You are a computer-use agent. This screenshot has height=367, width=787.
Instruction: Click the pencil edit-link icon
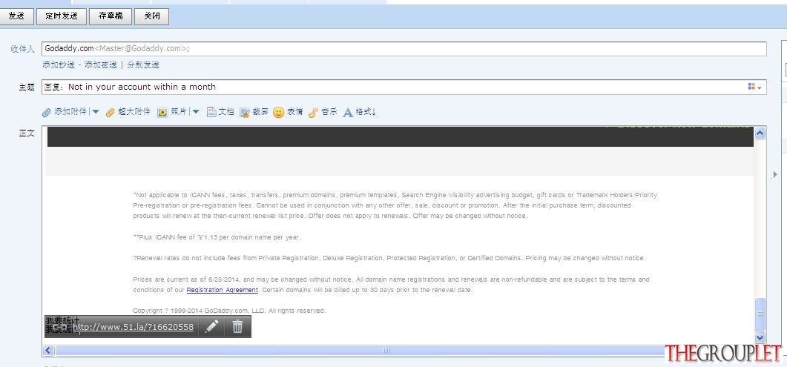212,327
